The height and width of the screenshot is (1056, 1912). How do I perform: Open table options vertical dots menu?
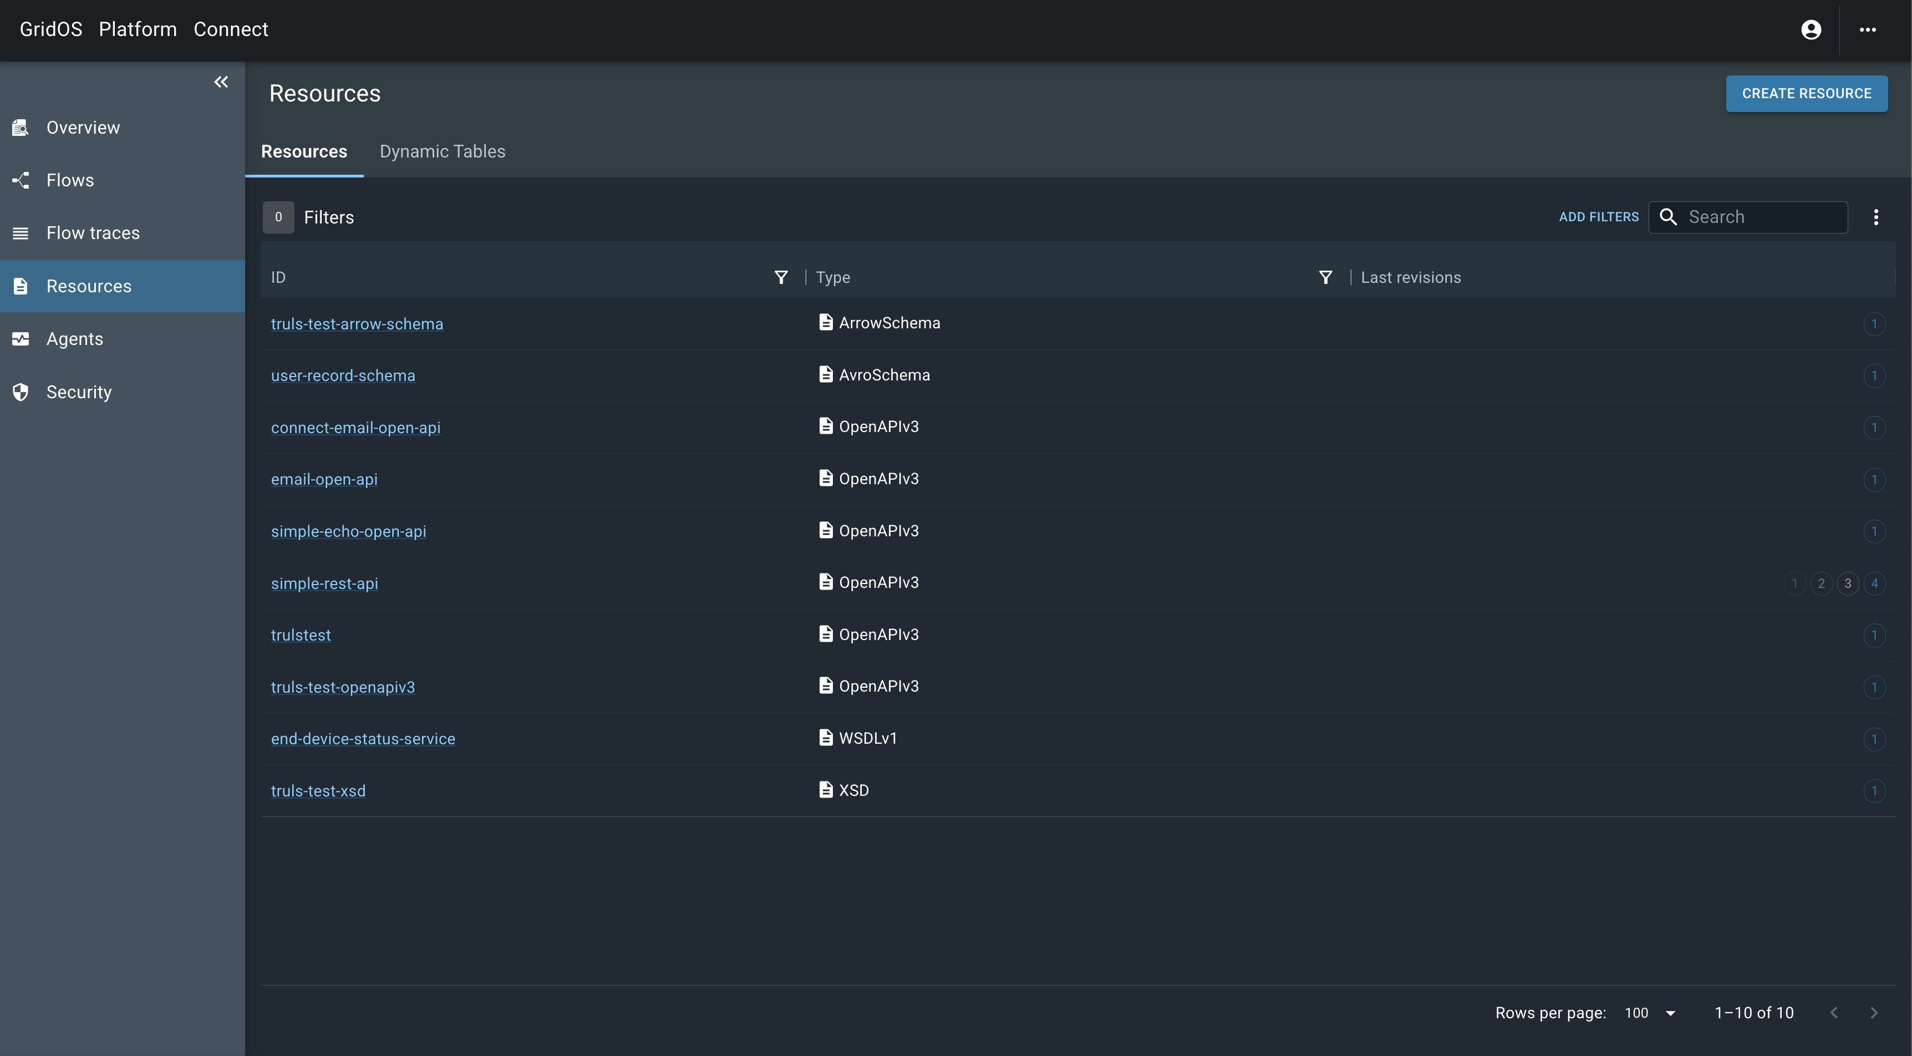click(x=1877, y=217)
